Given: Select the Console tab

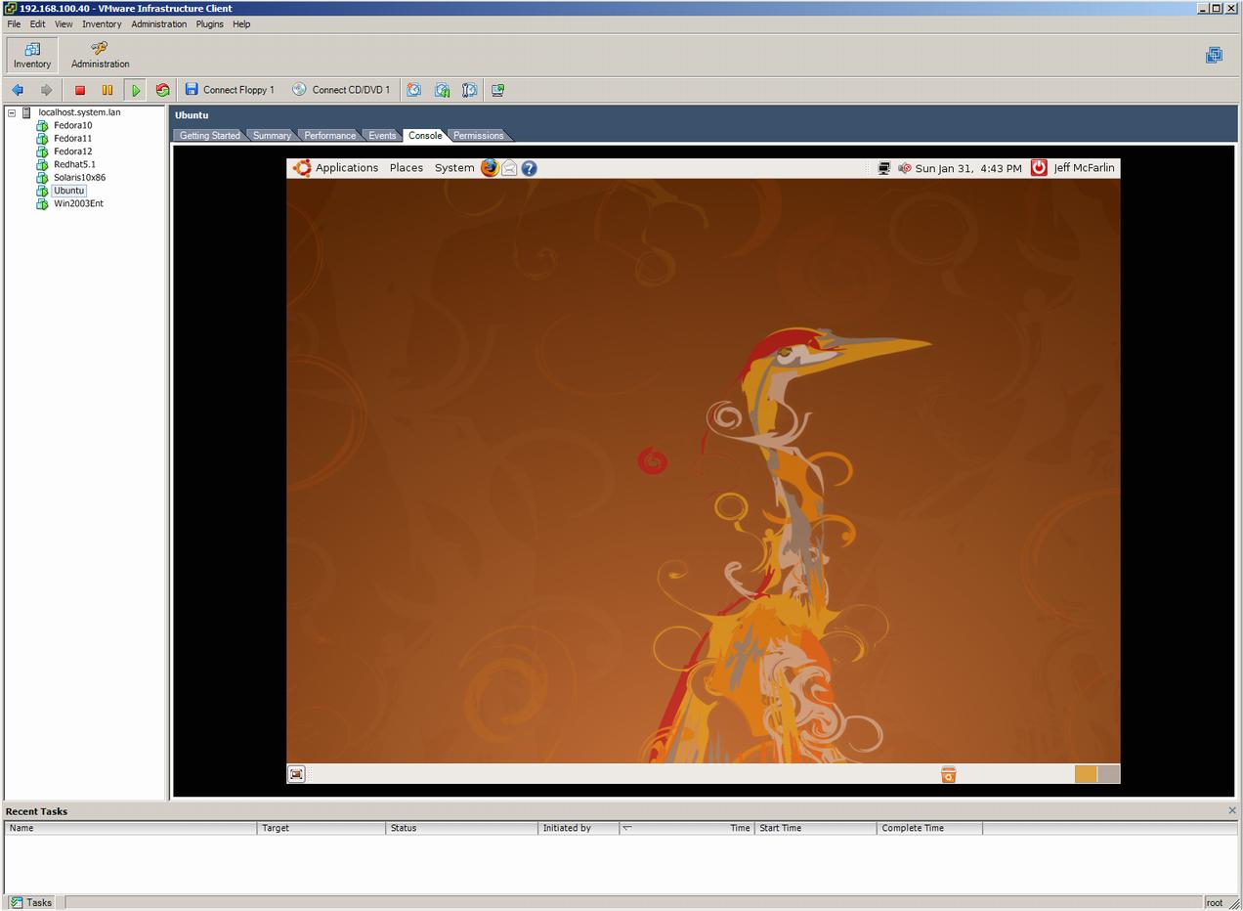Looking at the screenshot, I should pos(425,135).
